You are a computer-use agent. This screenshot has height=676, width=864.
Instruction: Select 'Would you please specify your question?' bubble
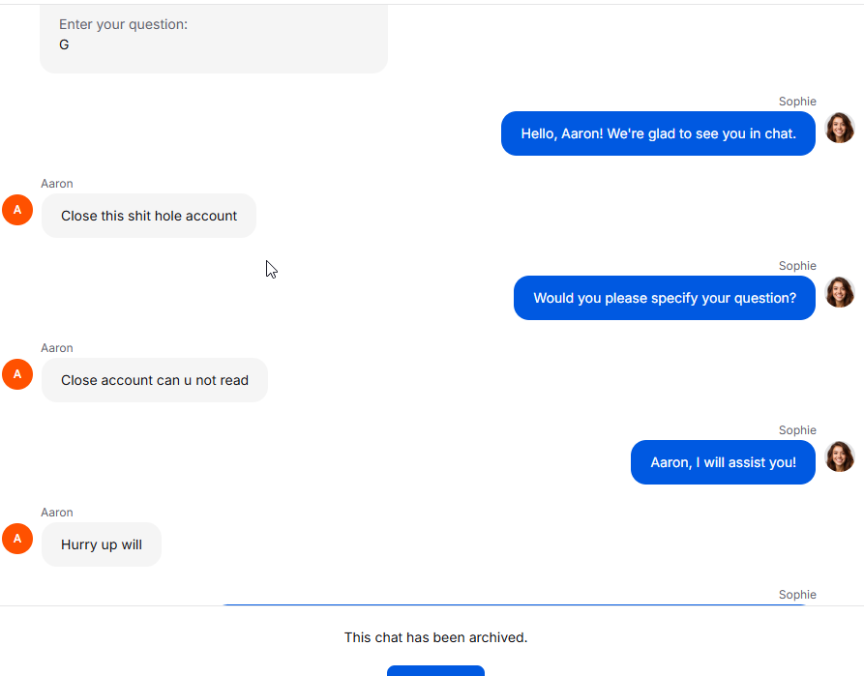pos(665,298)
